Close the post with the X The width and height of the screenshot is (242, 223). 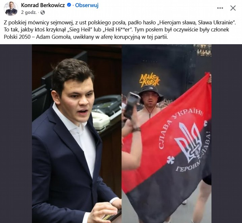[233, 8]
